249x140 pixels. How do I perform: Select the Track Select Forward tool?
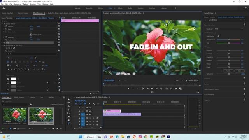[68, 103]
